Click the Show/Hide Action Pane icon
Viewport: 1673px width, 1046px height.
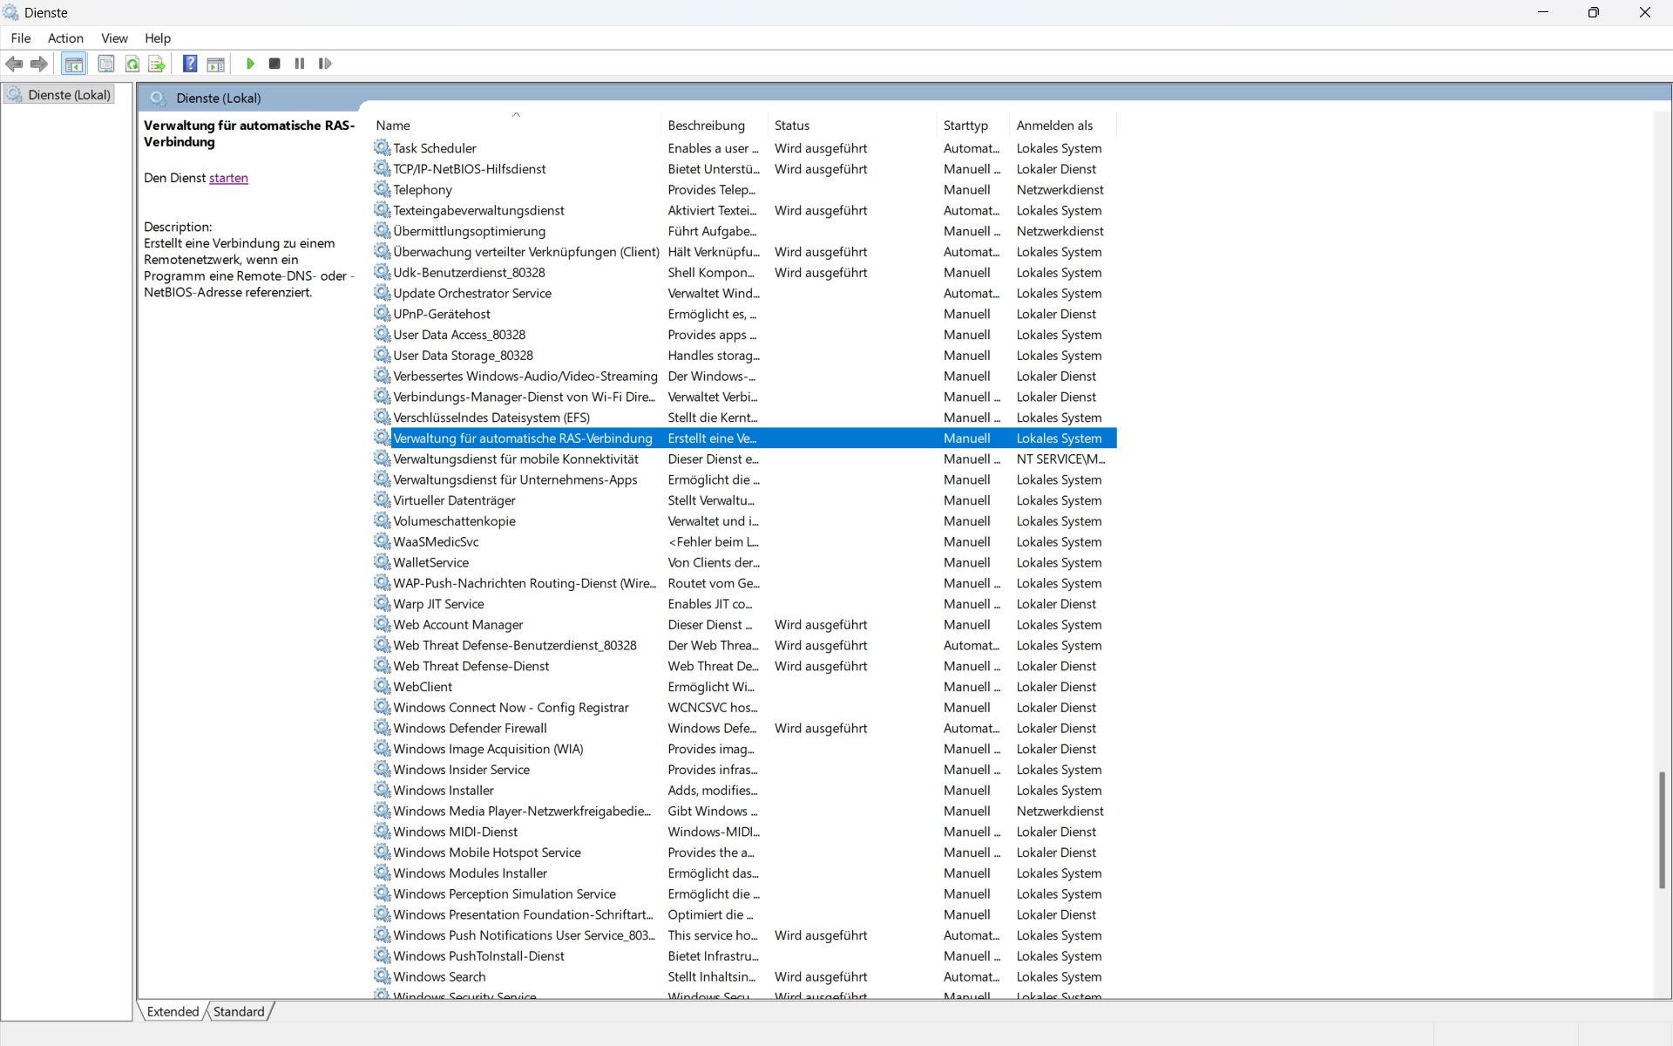coord(216,64)
